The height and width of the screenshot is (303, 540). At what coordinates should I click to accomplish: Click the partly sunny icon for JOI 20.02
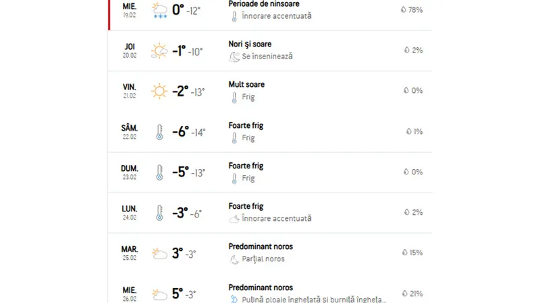(159, 51)
